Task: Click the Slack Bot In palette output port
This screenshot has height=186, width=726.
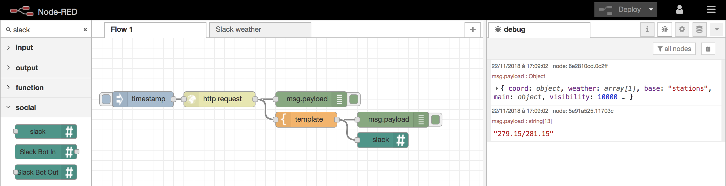Action: (x=77, y=152)
